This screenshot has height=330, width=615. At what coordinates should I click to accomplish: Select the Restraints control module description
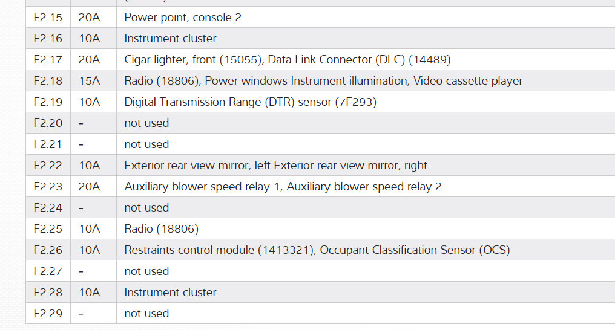(317, 250)
